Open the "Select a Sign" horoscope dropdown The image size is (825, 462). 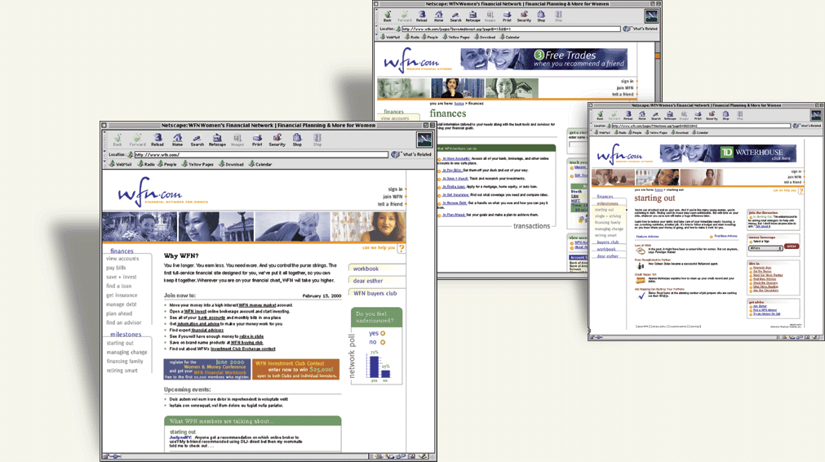click(766, 247)
